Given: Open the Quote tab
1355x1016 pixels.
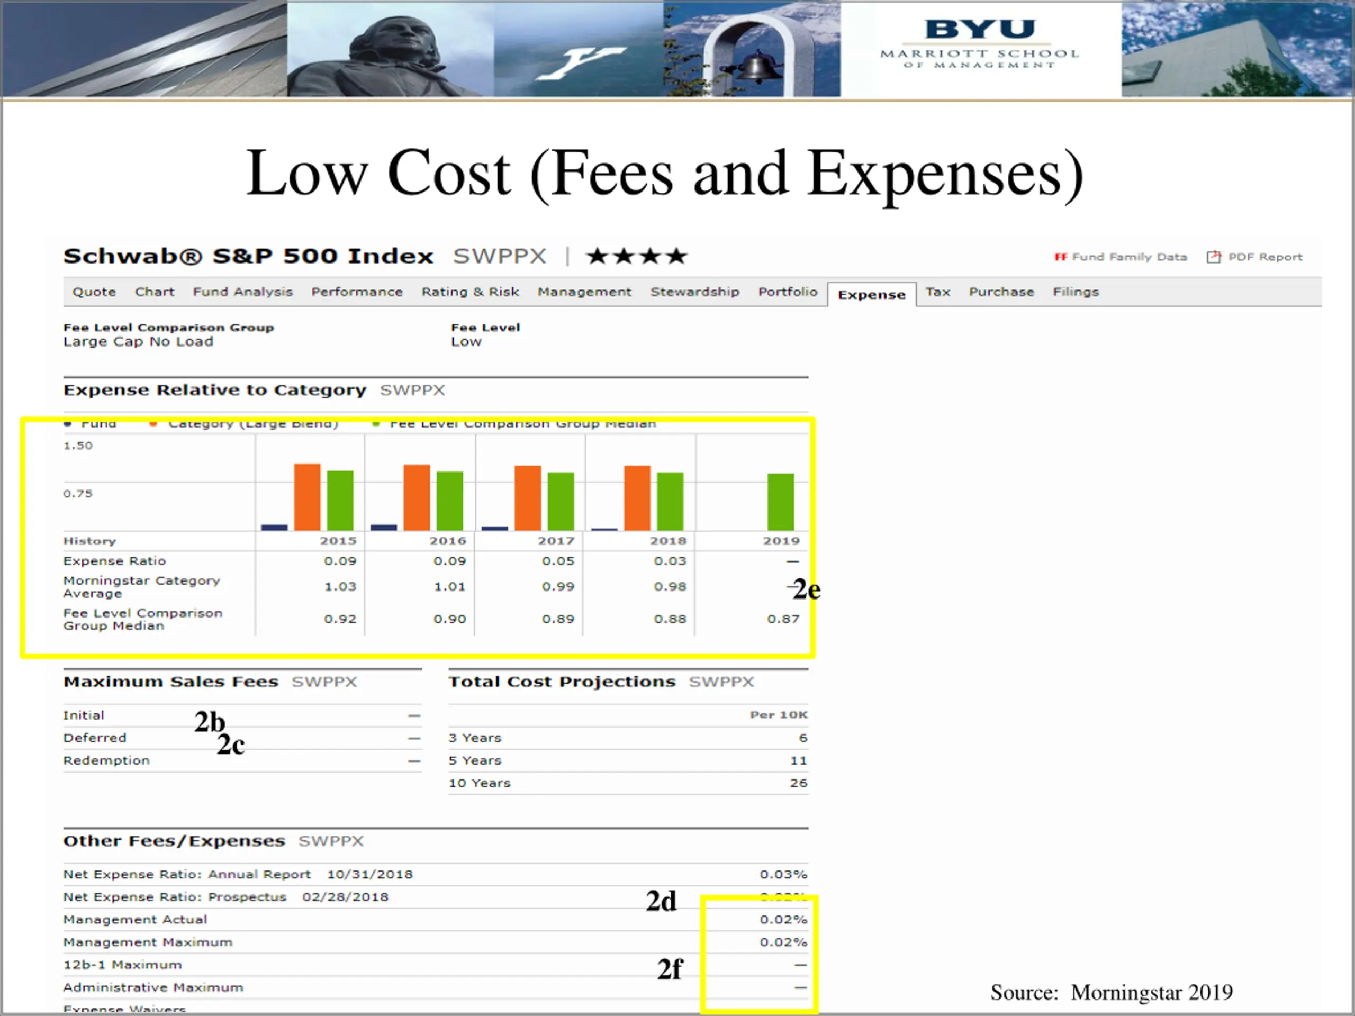Looking at the screenshot, I should pyautogui.click(x=94, y=292).
